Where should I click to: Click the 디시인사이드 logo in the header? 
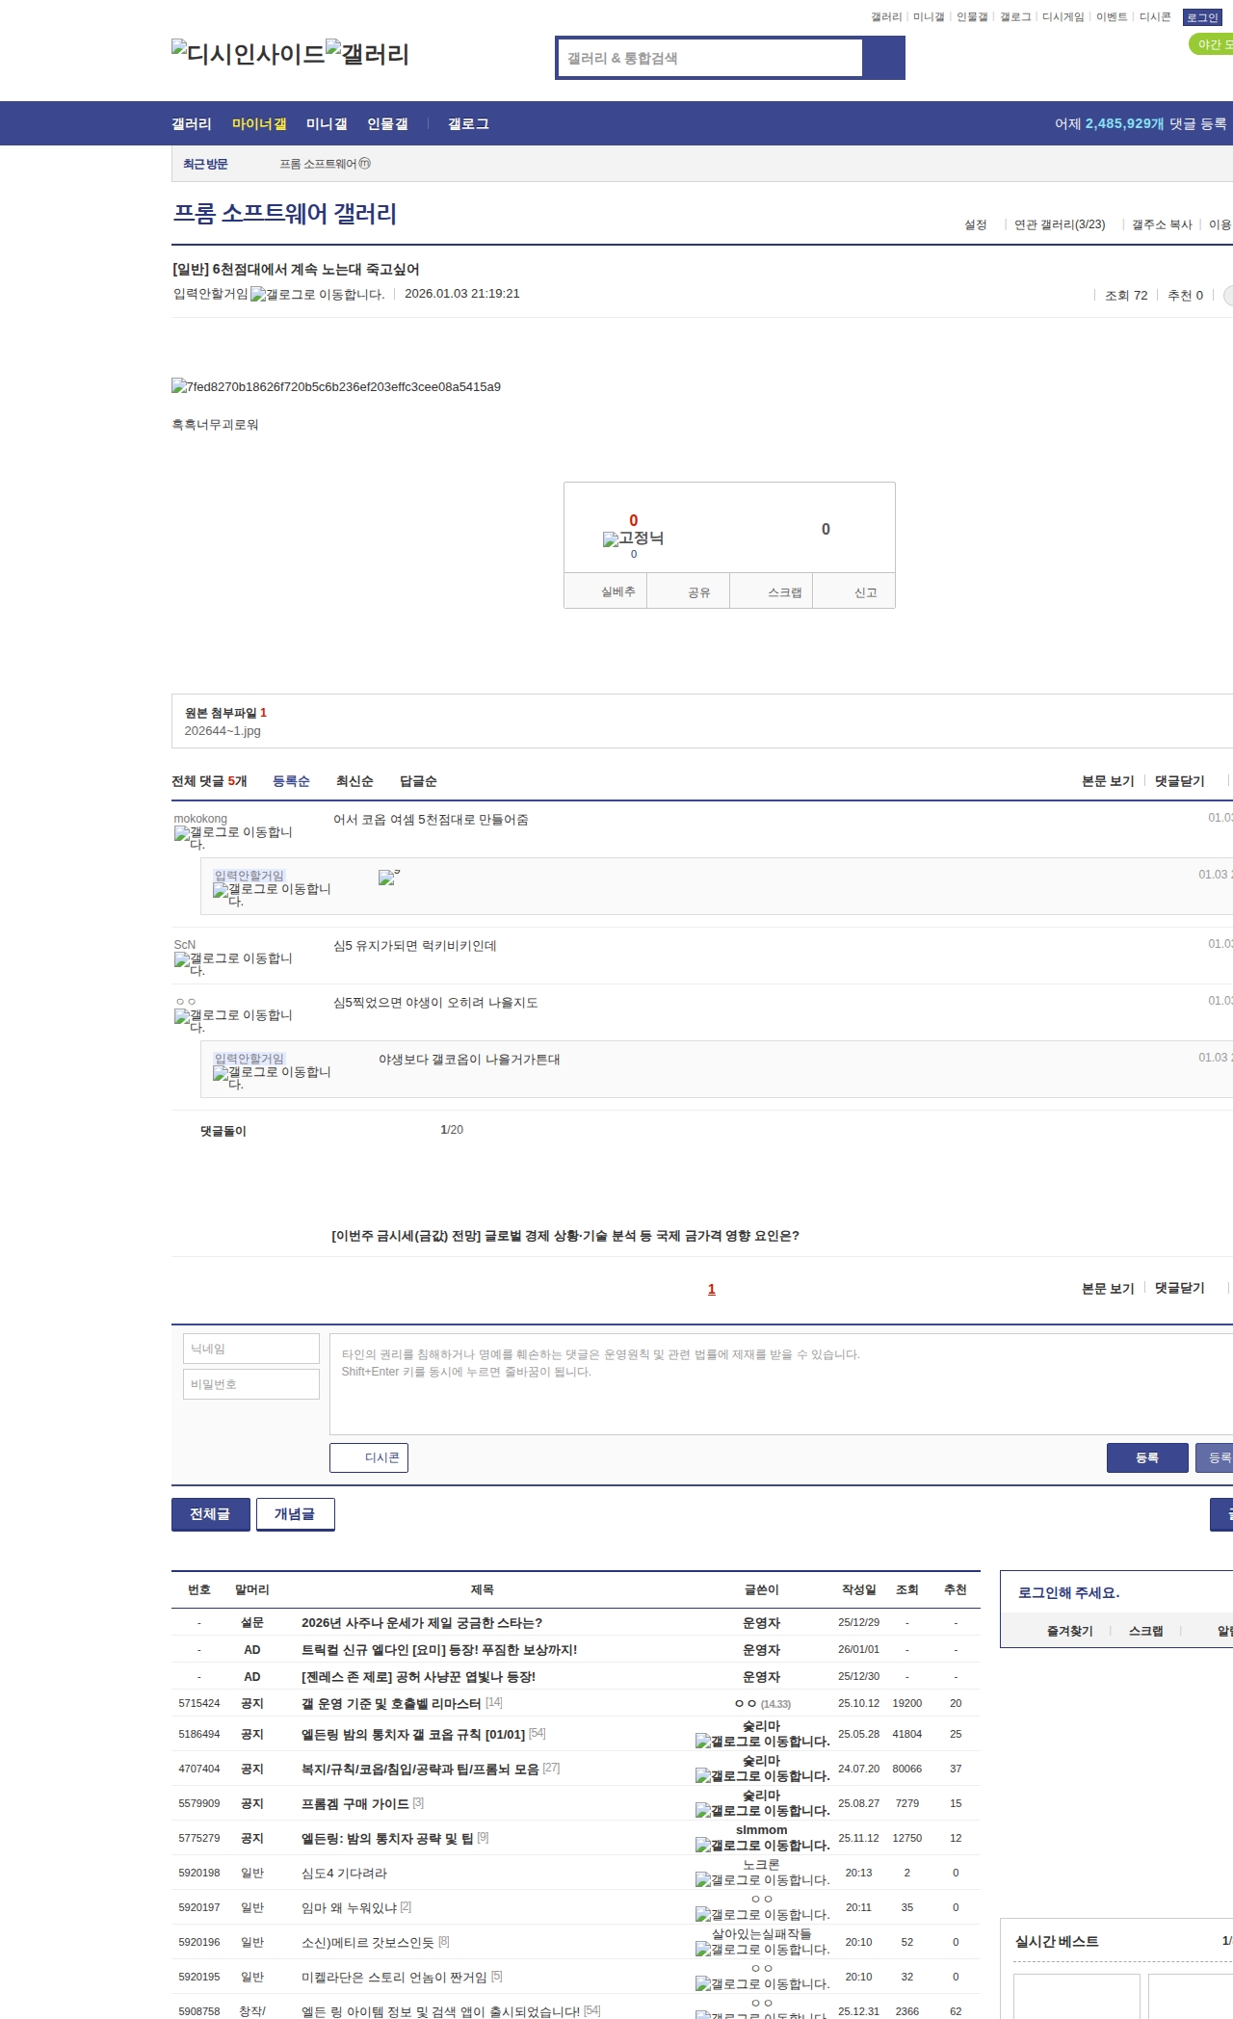point(248,54)
